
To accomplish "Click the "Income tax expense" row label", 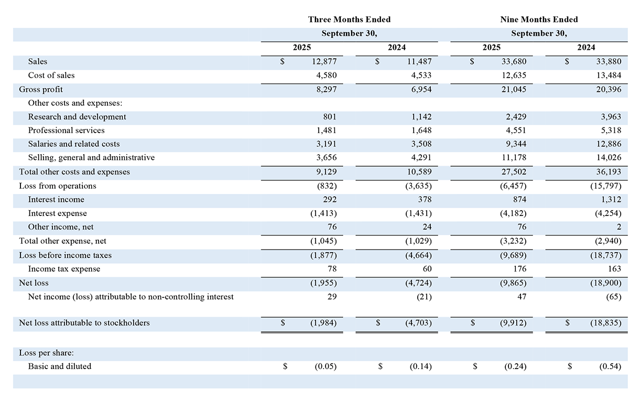I will click(64, 269).
